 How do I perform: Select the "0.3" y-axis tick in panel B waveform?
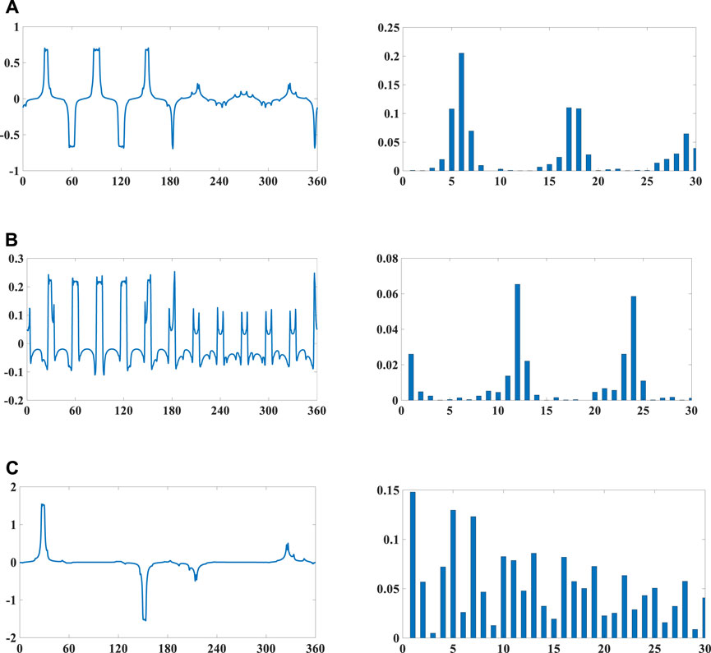[16, 259]
